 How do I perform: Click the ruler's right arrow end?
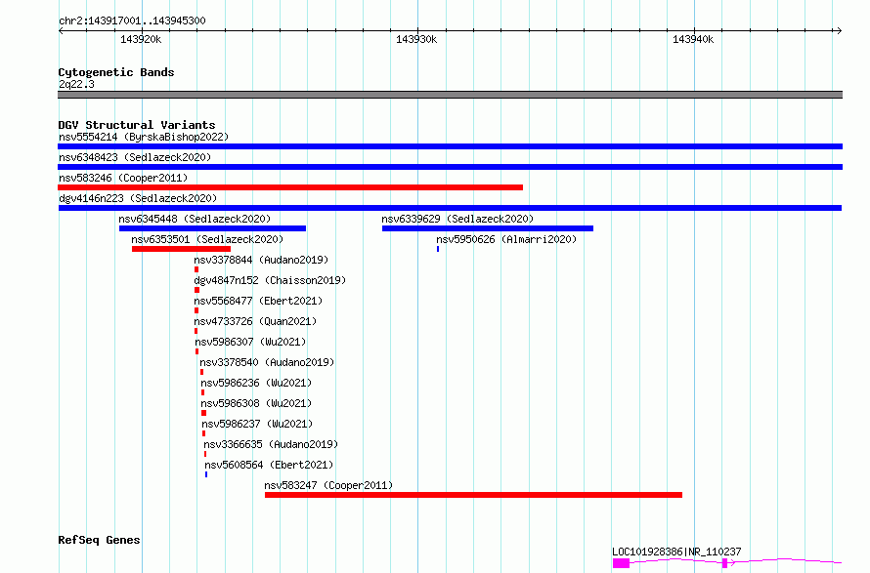[x=839, y=30]
